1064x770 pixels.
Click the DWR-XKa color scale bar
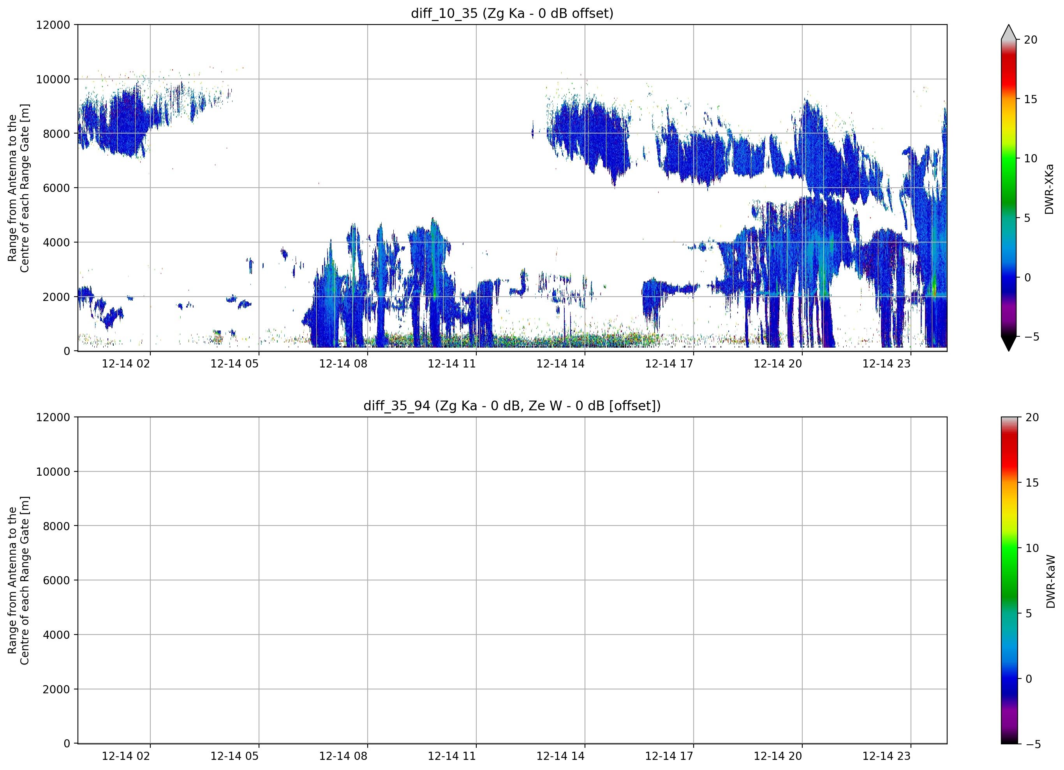(1009, 188)
